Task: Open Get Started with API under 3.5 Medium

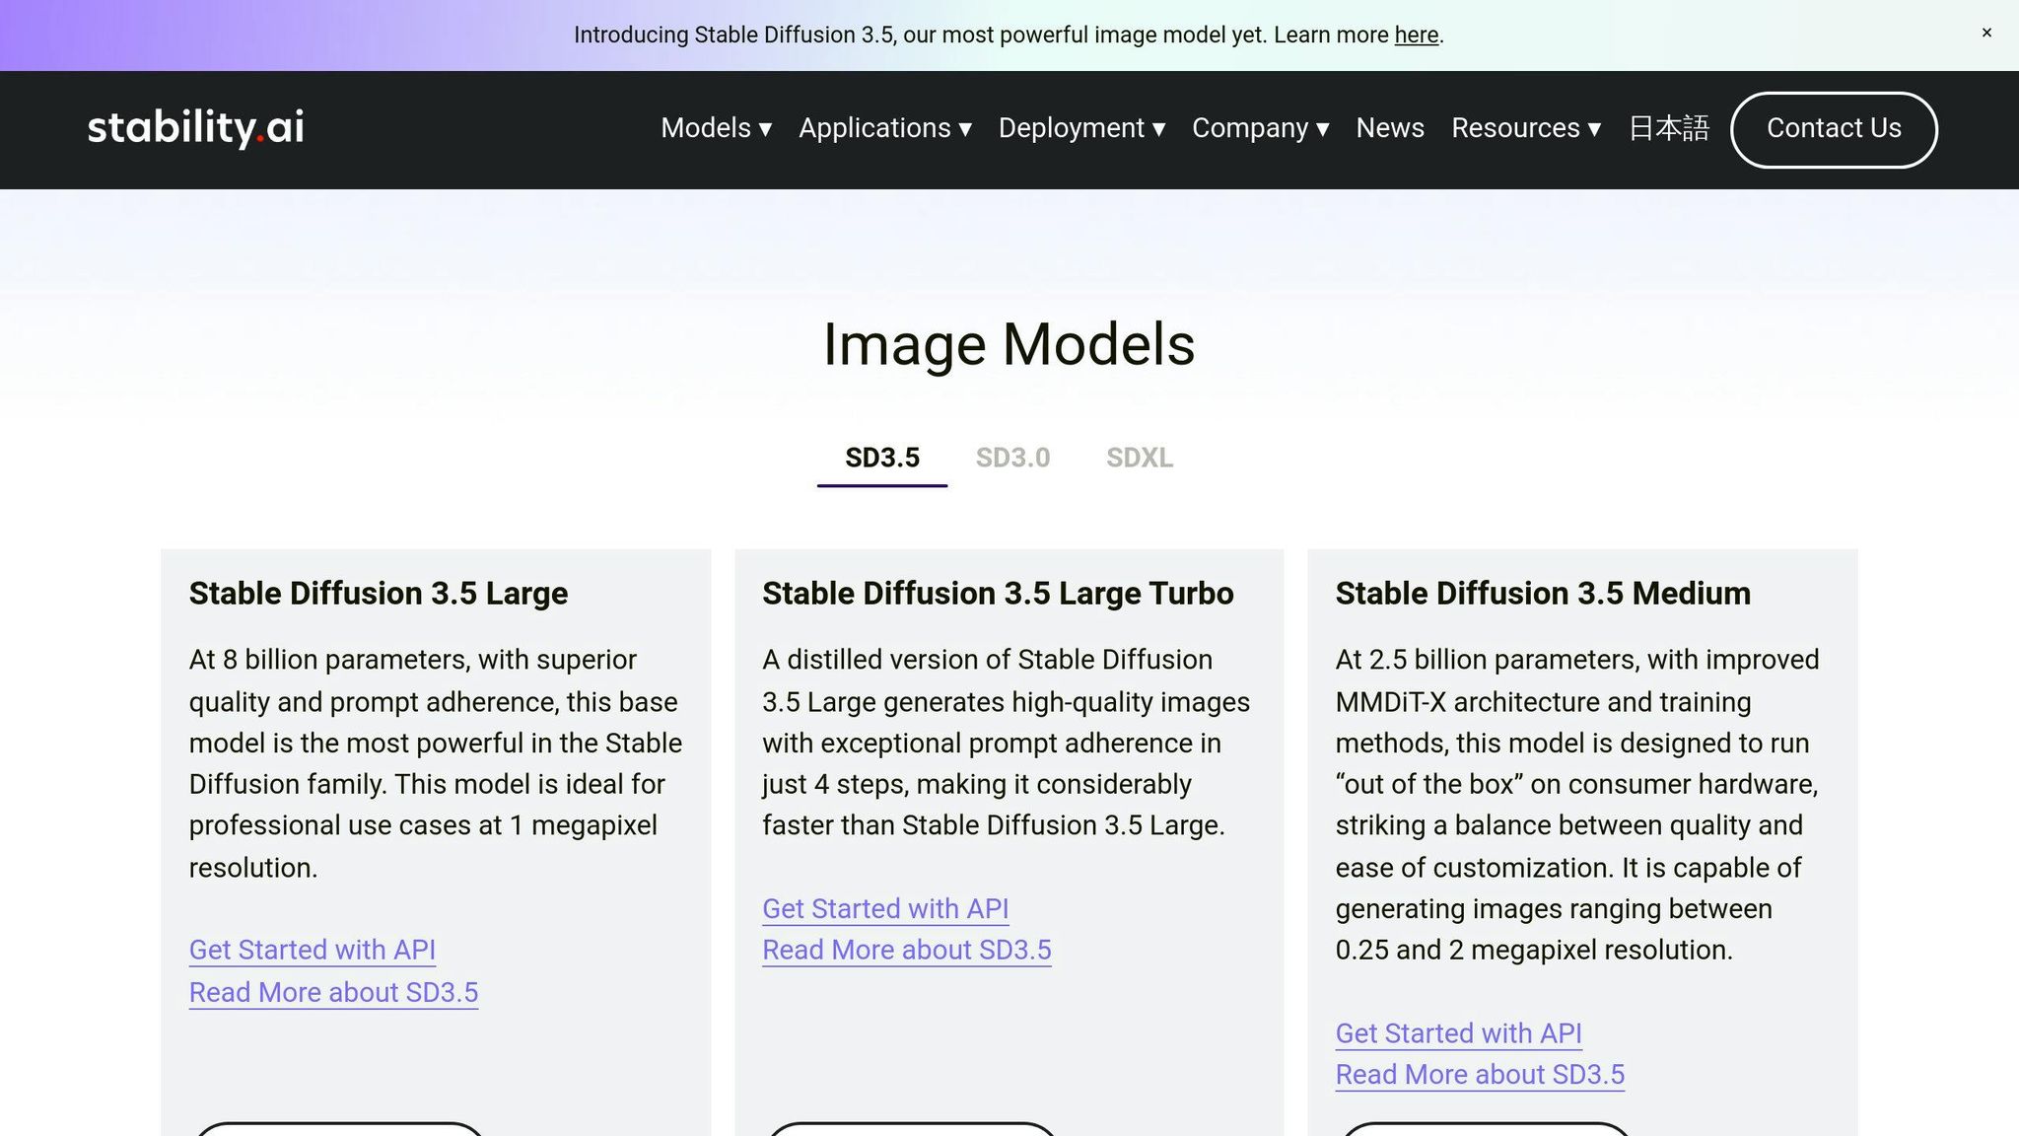Action: pyautogui.click(x=1459, y=1034)
